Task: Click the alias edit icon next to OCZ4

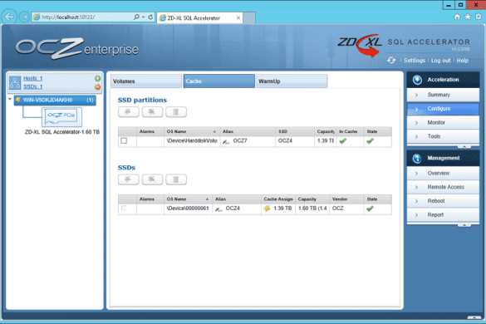Action: (x=218, y=209)
